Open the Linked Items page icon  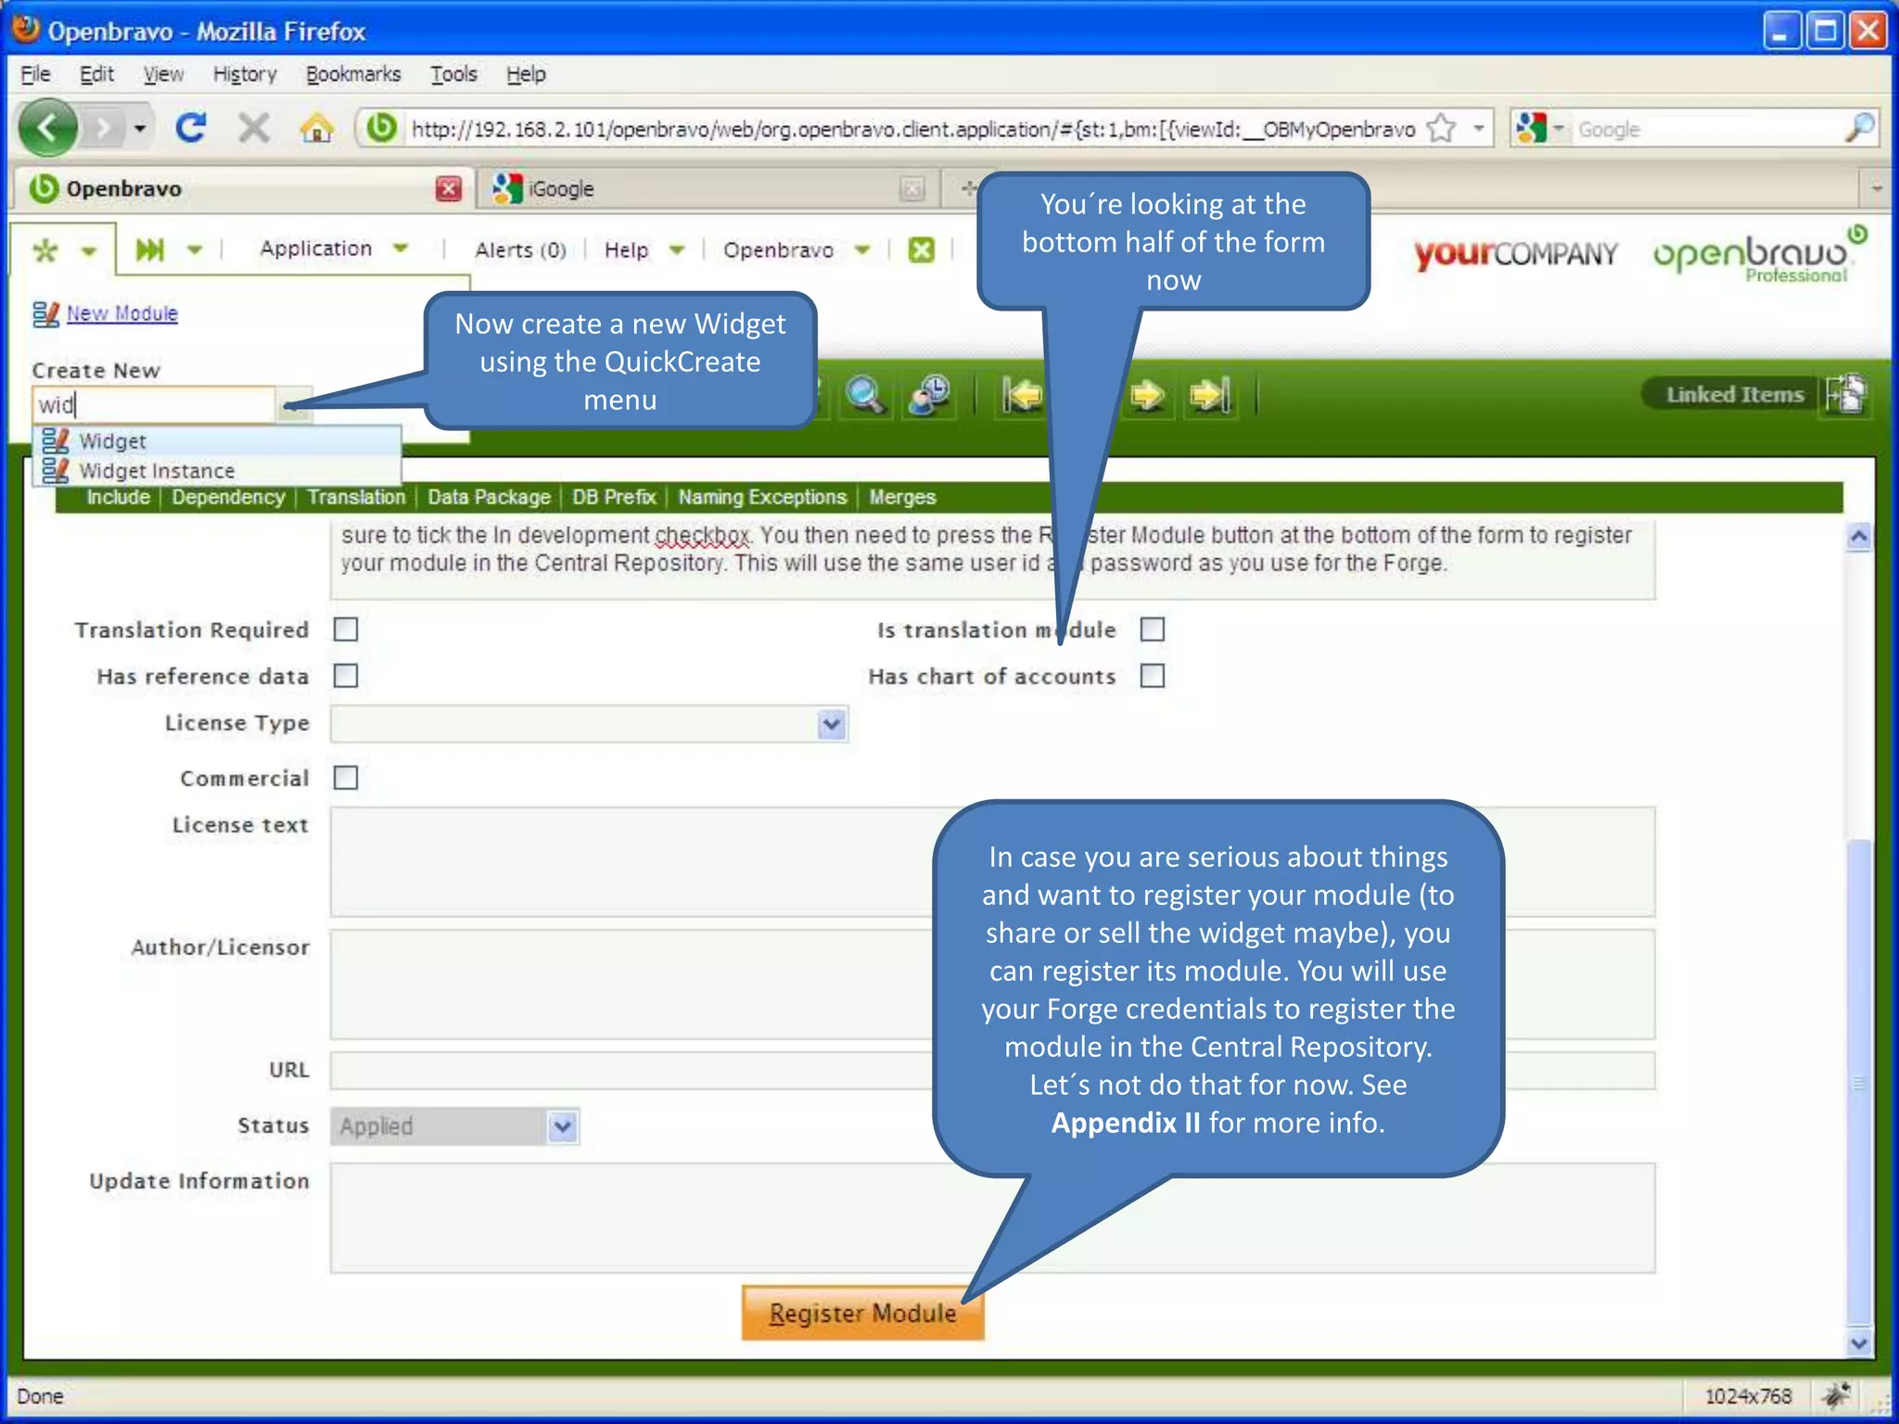[x=1846, y=394]
